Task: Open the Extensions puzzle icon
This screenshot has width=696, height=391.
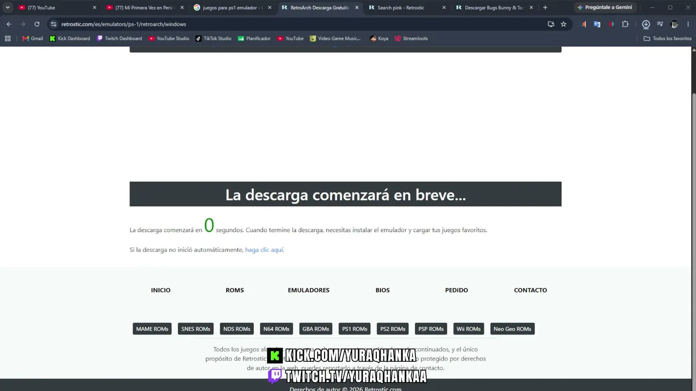Action: coord(625,24)
